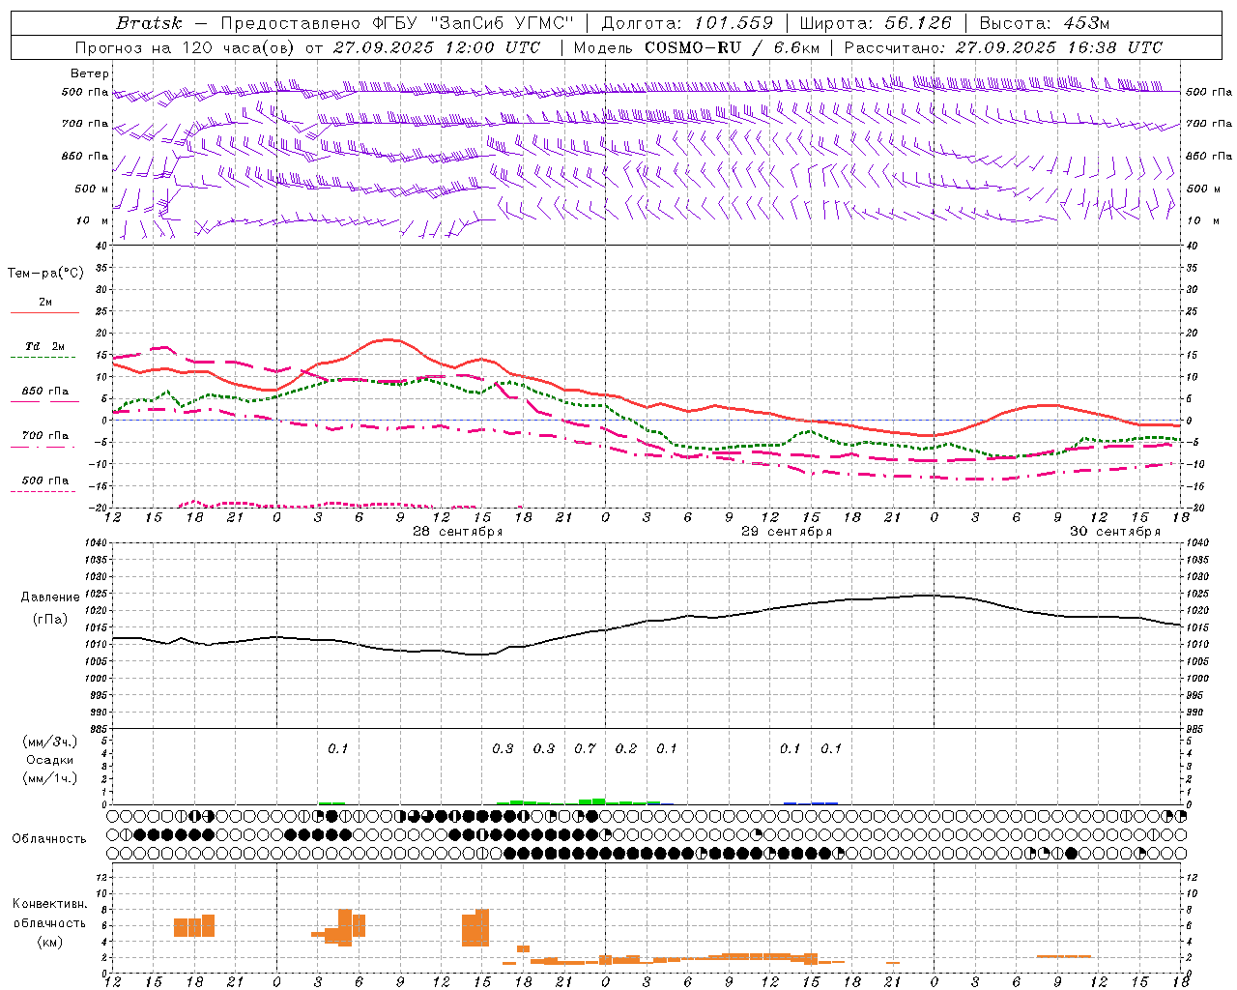Image resolution: width=1237 pixels, height=990 pixels.
Task: Click the Долгота: 101.559 value
Action: (x=687, y=23)
